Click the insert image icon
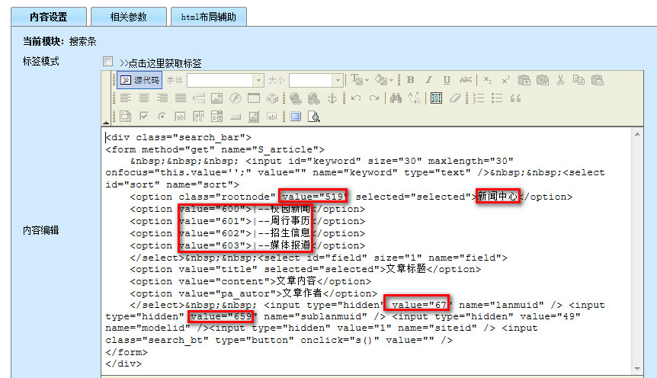657x378 pixels. pyautogui.click(x=217, y=98)
